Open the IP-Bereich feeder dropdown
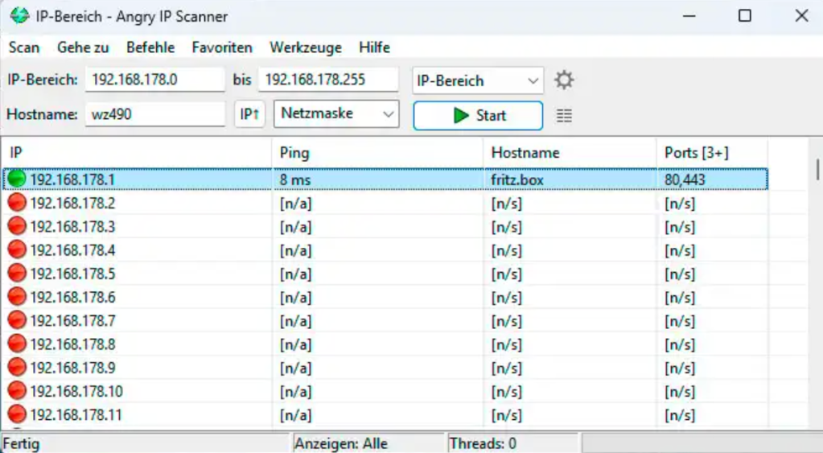Image resolution: width=823 pixels, height=453 pixels. pyautogui.click(x=478, y=80)
